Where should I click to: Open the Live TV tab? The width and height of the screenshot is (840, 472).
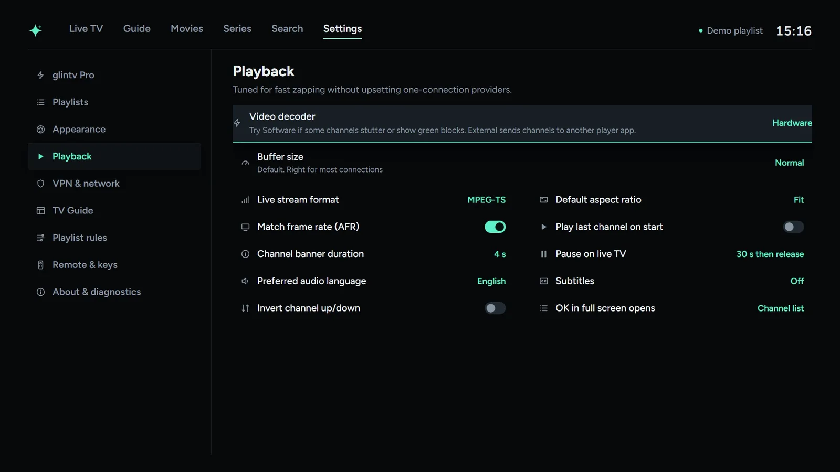[86, 29]
